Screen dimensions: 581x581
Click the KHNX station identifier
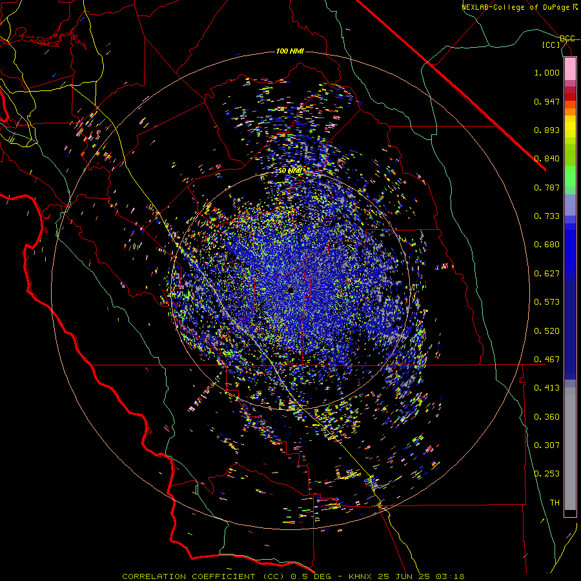point(362,576)
